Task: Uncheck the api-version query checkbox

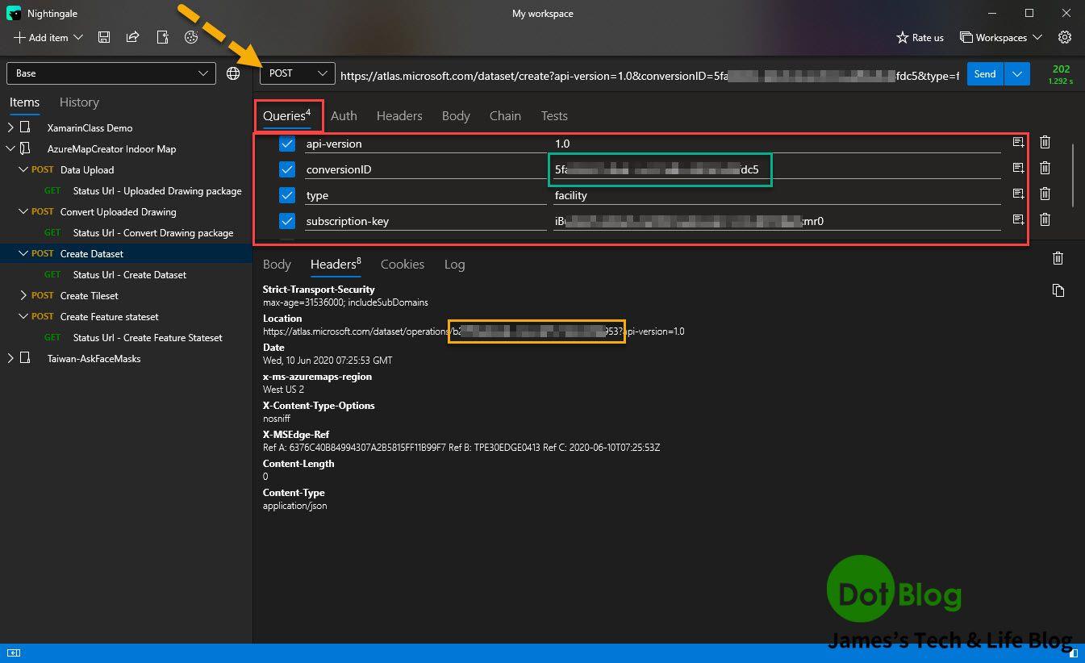Action: pos(287,144)
